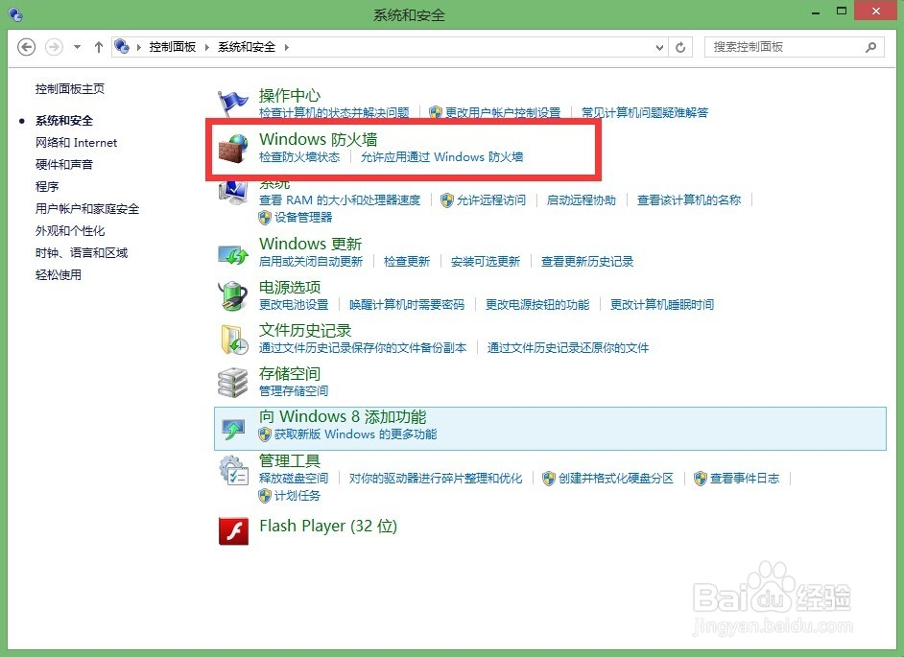Go back with the Back arrow button
904x657 pixels.
pos(27,47)
